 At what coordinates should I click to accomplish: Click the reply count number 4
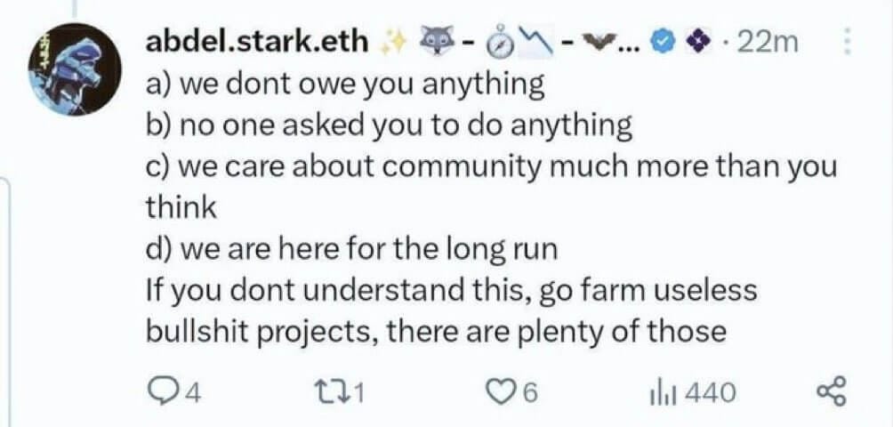pos(190,392)
